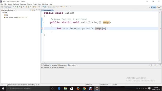
Task: Switch to the Java perspective button
Action: (153, 7)
